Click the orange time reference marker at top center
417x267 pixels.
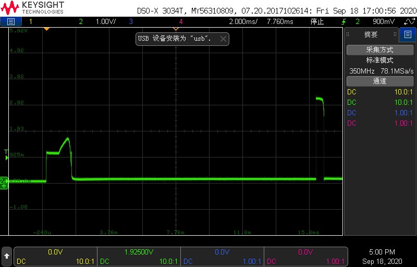click(x=176, y=29)
